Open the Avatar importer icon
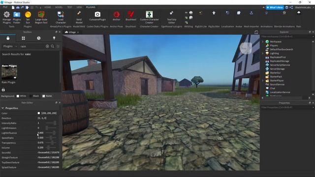This screenshot has height=177, width=315. pos(239,13)
